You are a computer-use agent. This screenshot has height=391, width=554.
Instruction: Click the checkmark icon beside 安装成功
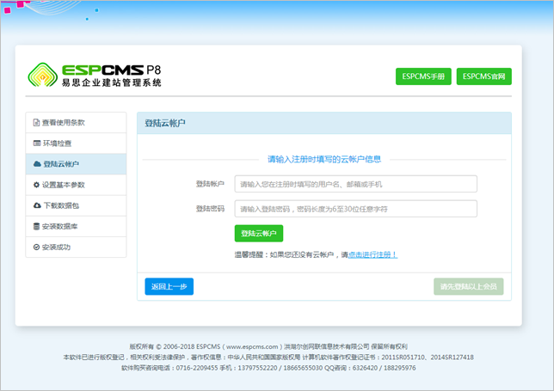click(36, 247)
